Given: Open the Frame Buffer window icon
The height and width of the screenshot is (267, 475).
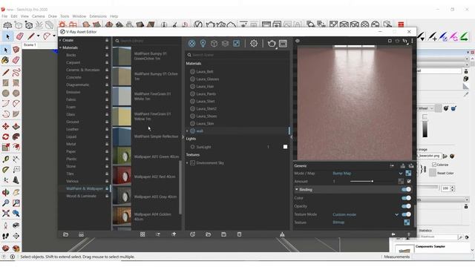Looking at the screenshot, I should 283,44.
